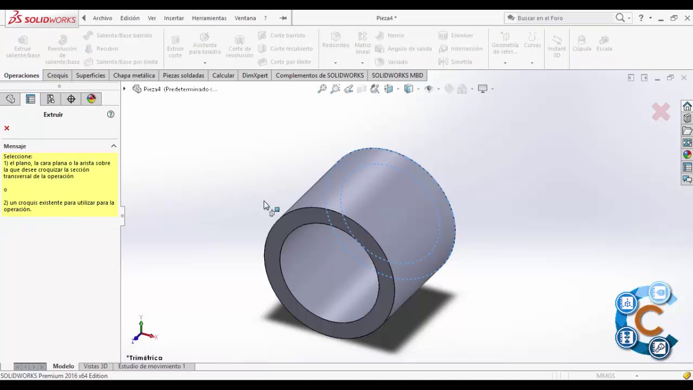693x390 pixels.
Task: Open Display Style dropdown arrow
Action: (418, 89)
